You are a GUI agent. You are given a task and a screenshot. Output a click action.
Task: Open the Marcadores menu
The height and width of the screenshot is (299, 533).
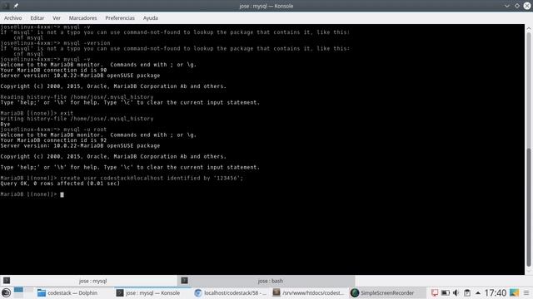pos(82,18)
